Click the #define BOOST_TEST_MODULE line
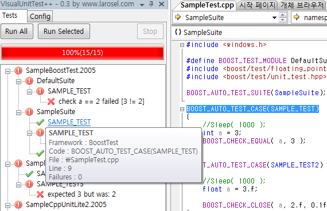This screenshot has height=211, width=327. coord(256,61)
